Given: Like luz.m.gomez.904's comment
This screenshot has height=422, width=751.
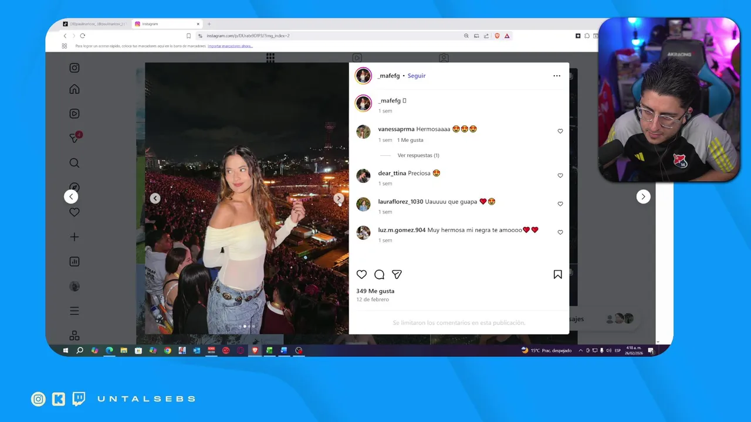Looking at the screenshot, I should 560,232.
